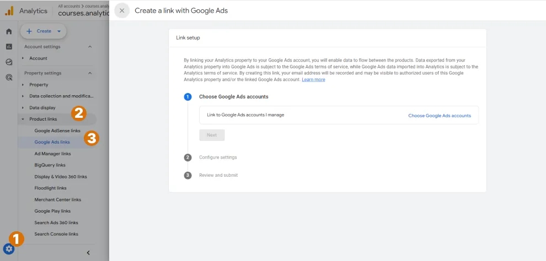Click Choose Google Ads accounts link

tap(440, 116)
